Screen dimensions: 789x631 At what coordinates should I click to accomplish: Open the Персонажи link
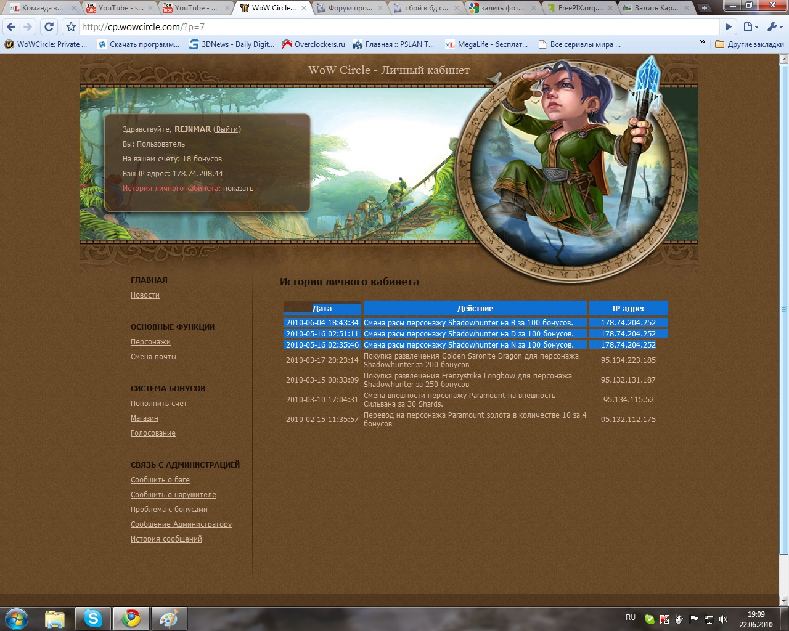[x=150, y=342]
